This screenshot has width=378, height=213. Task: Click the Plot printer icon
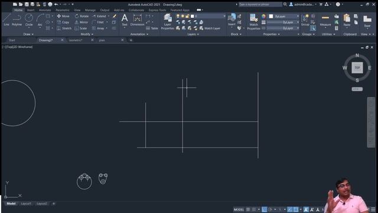50,4
